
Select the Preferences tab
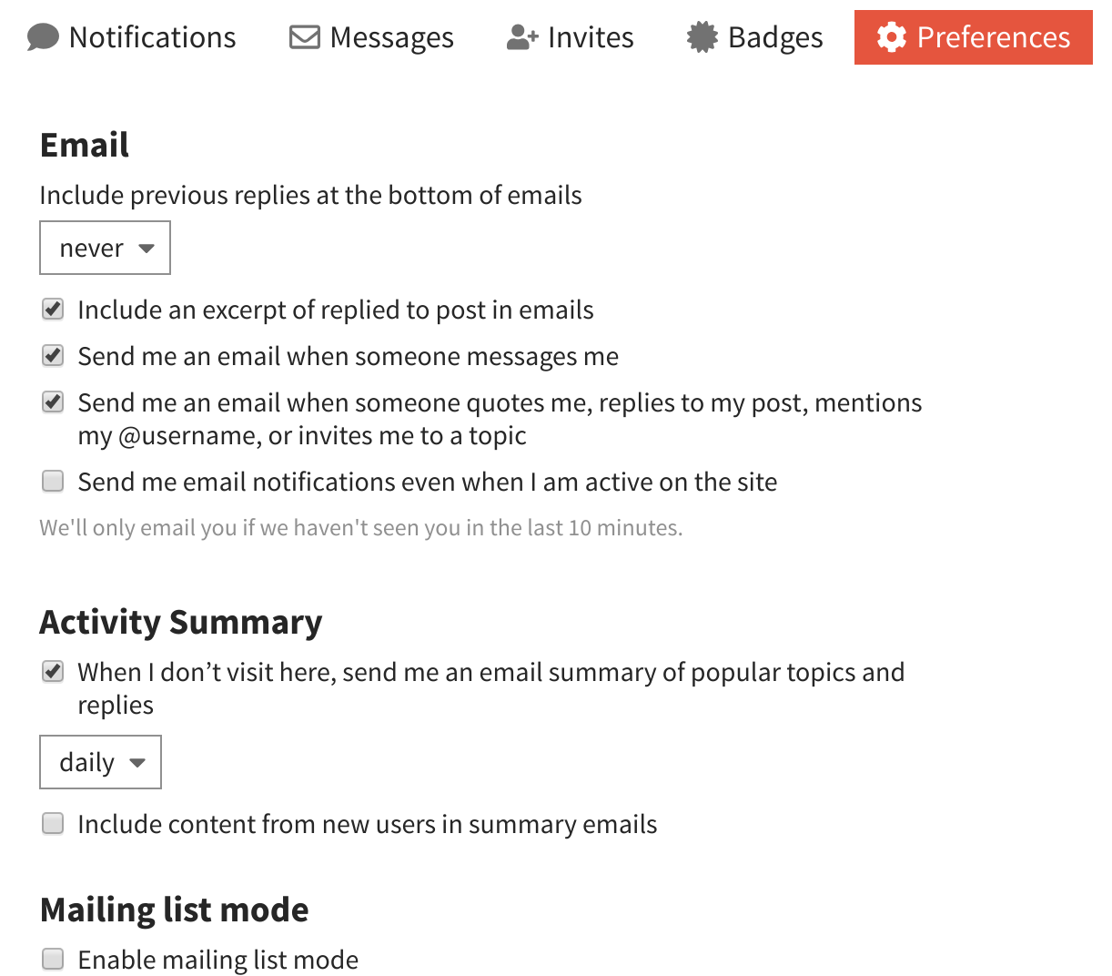993,37
